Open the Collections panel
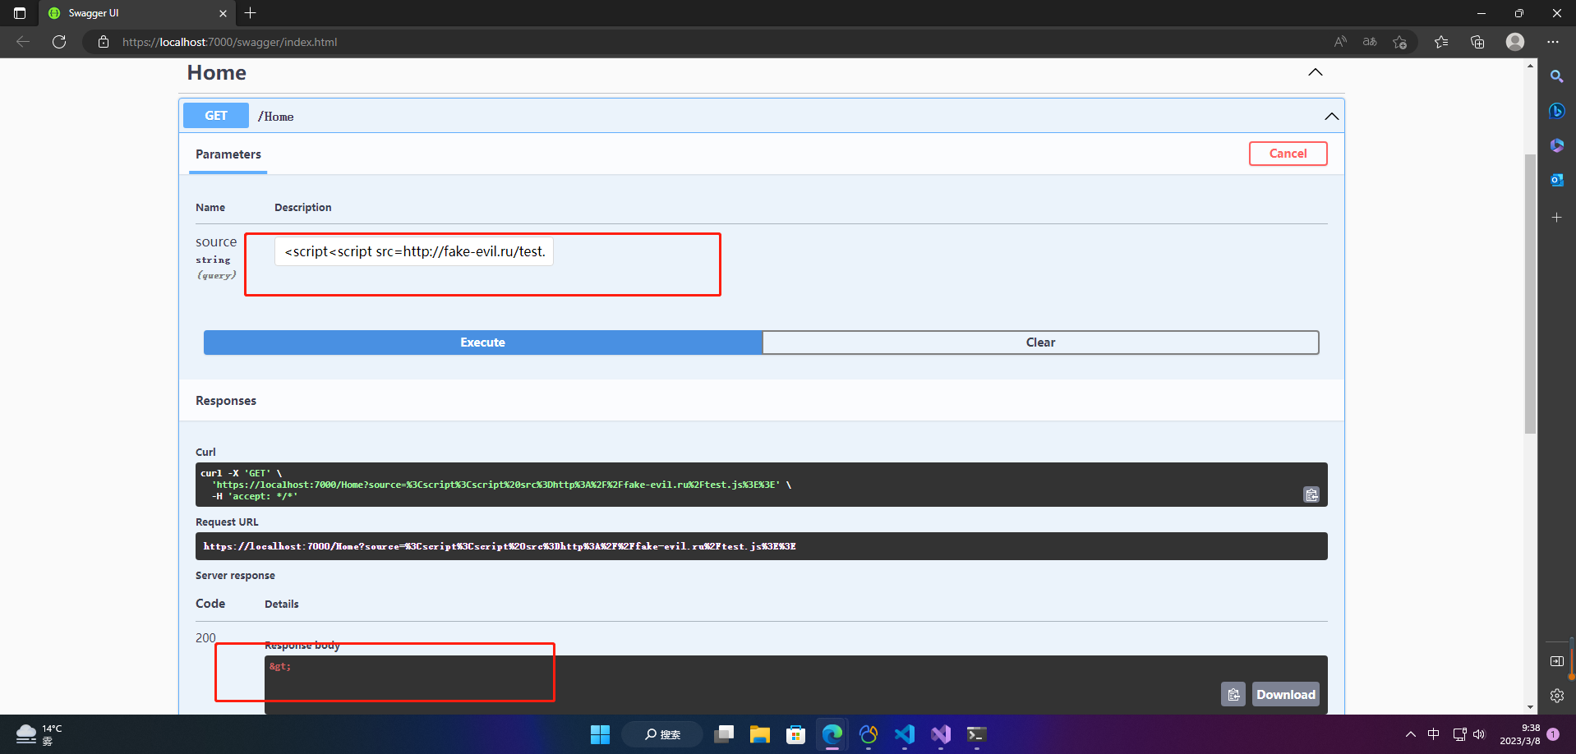Image resolution: width=1576 pixels, height=754 pixels. 1477,42
